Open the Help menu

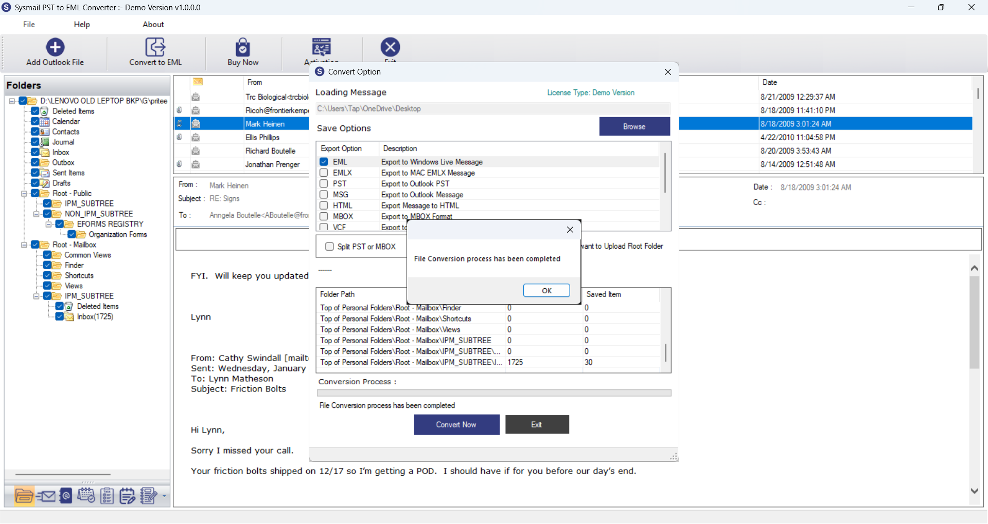[82, 24]
